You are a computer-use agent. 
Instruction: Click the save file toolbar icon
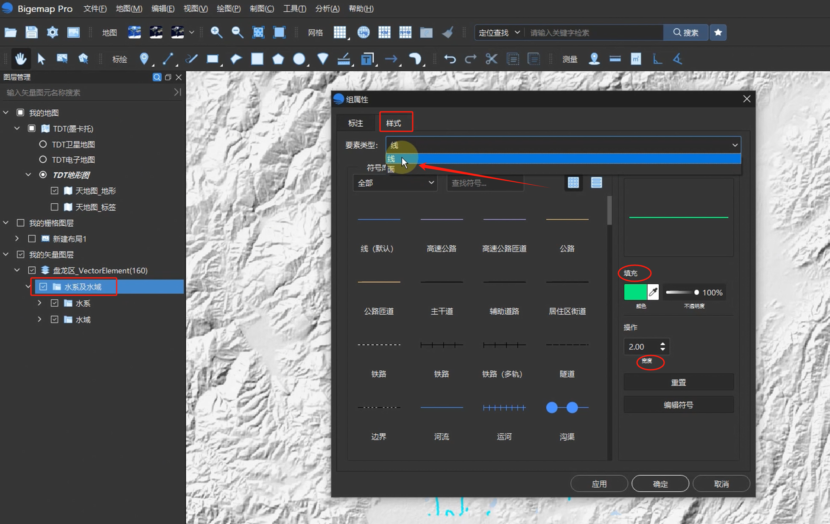(x=31, y=33)
